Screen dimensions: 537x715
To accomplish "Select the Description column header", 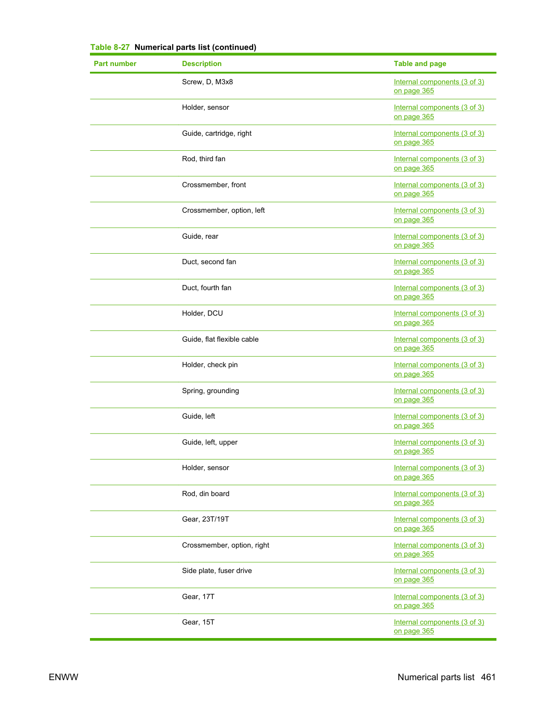I will [202, 63].
